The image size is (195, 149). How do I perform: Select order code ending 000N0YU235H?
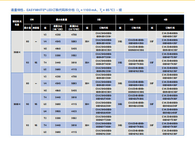(x=104, y=69)
